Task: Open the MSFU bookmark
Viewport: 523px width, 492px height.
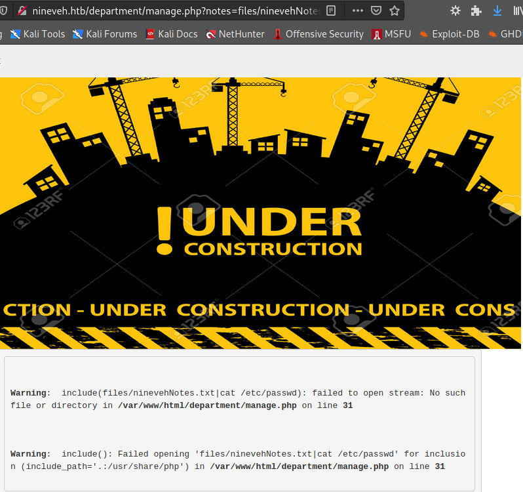Action: point(391,34)
